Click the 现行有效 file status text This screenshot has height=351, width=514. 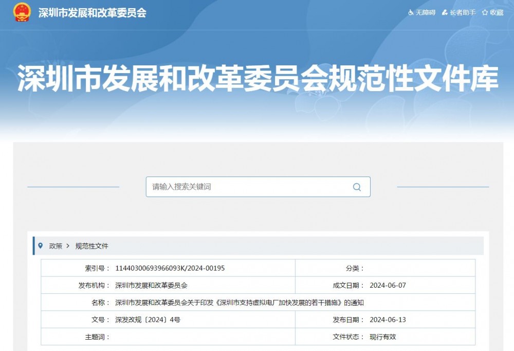(383, 337)
